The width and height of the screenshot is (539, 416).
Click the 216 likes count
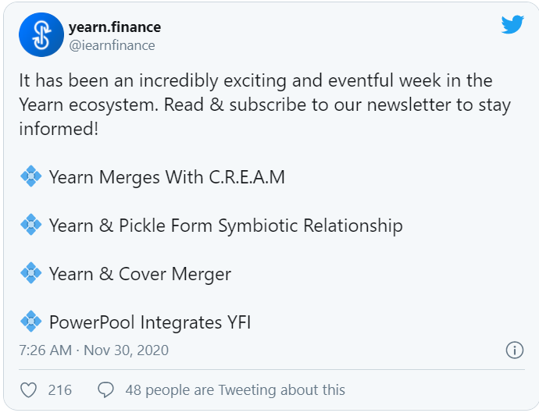(x=59, y=389)
